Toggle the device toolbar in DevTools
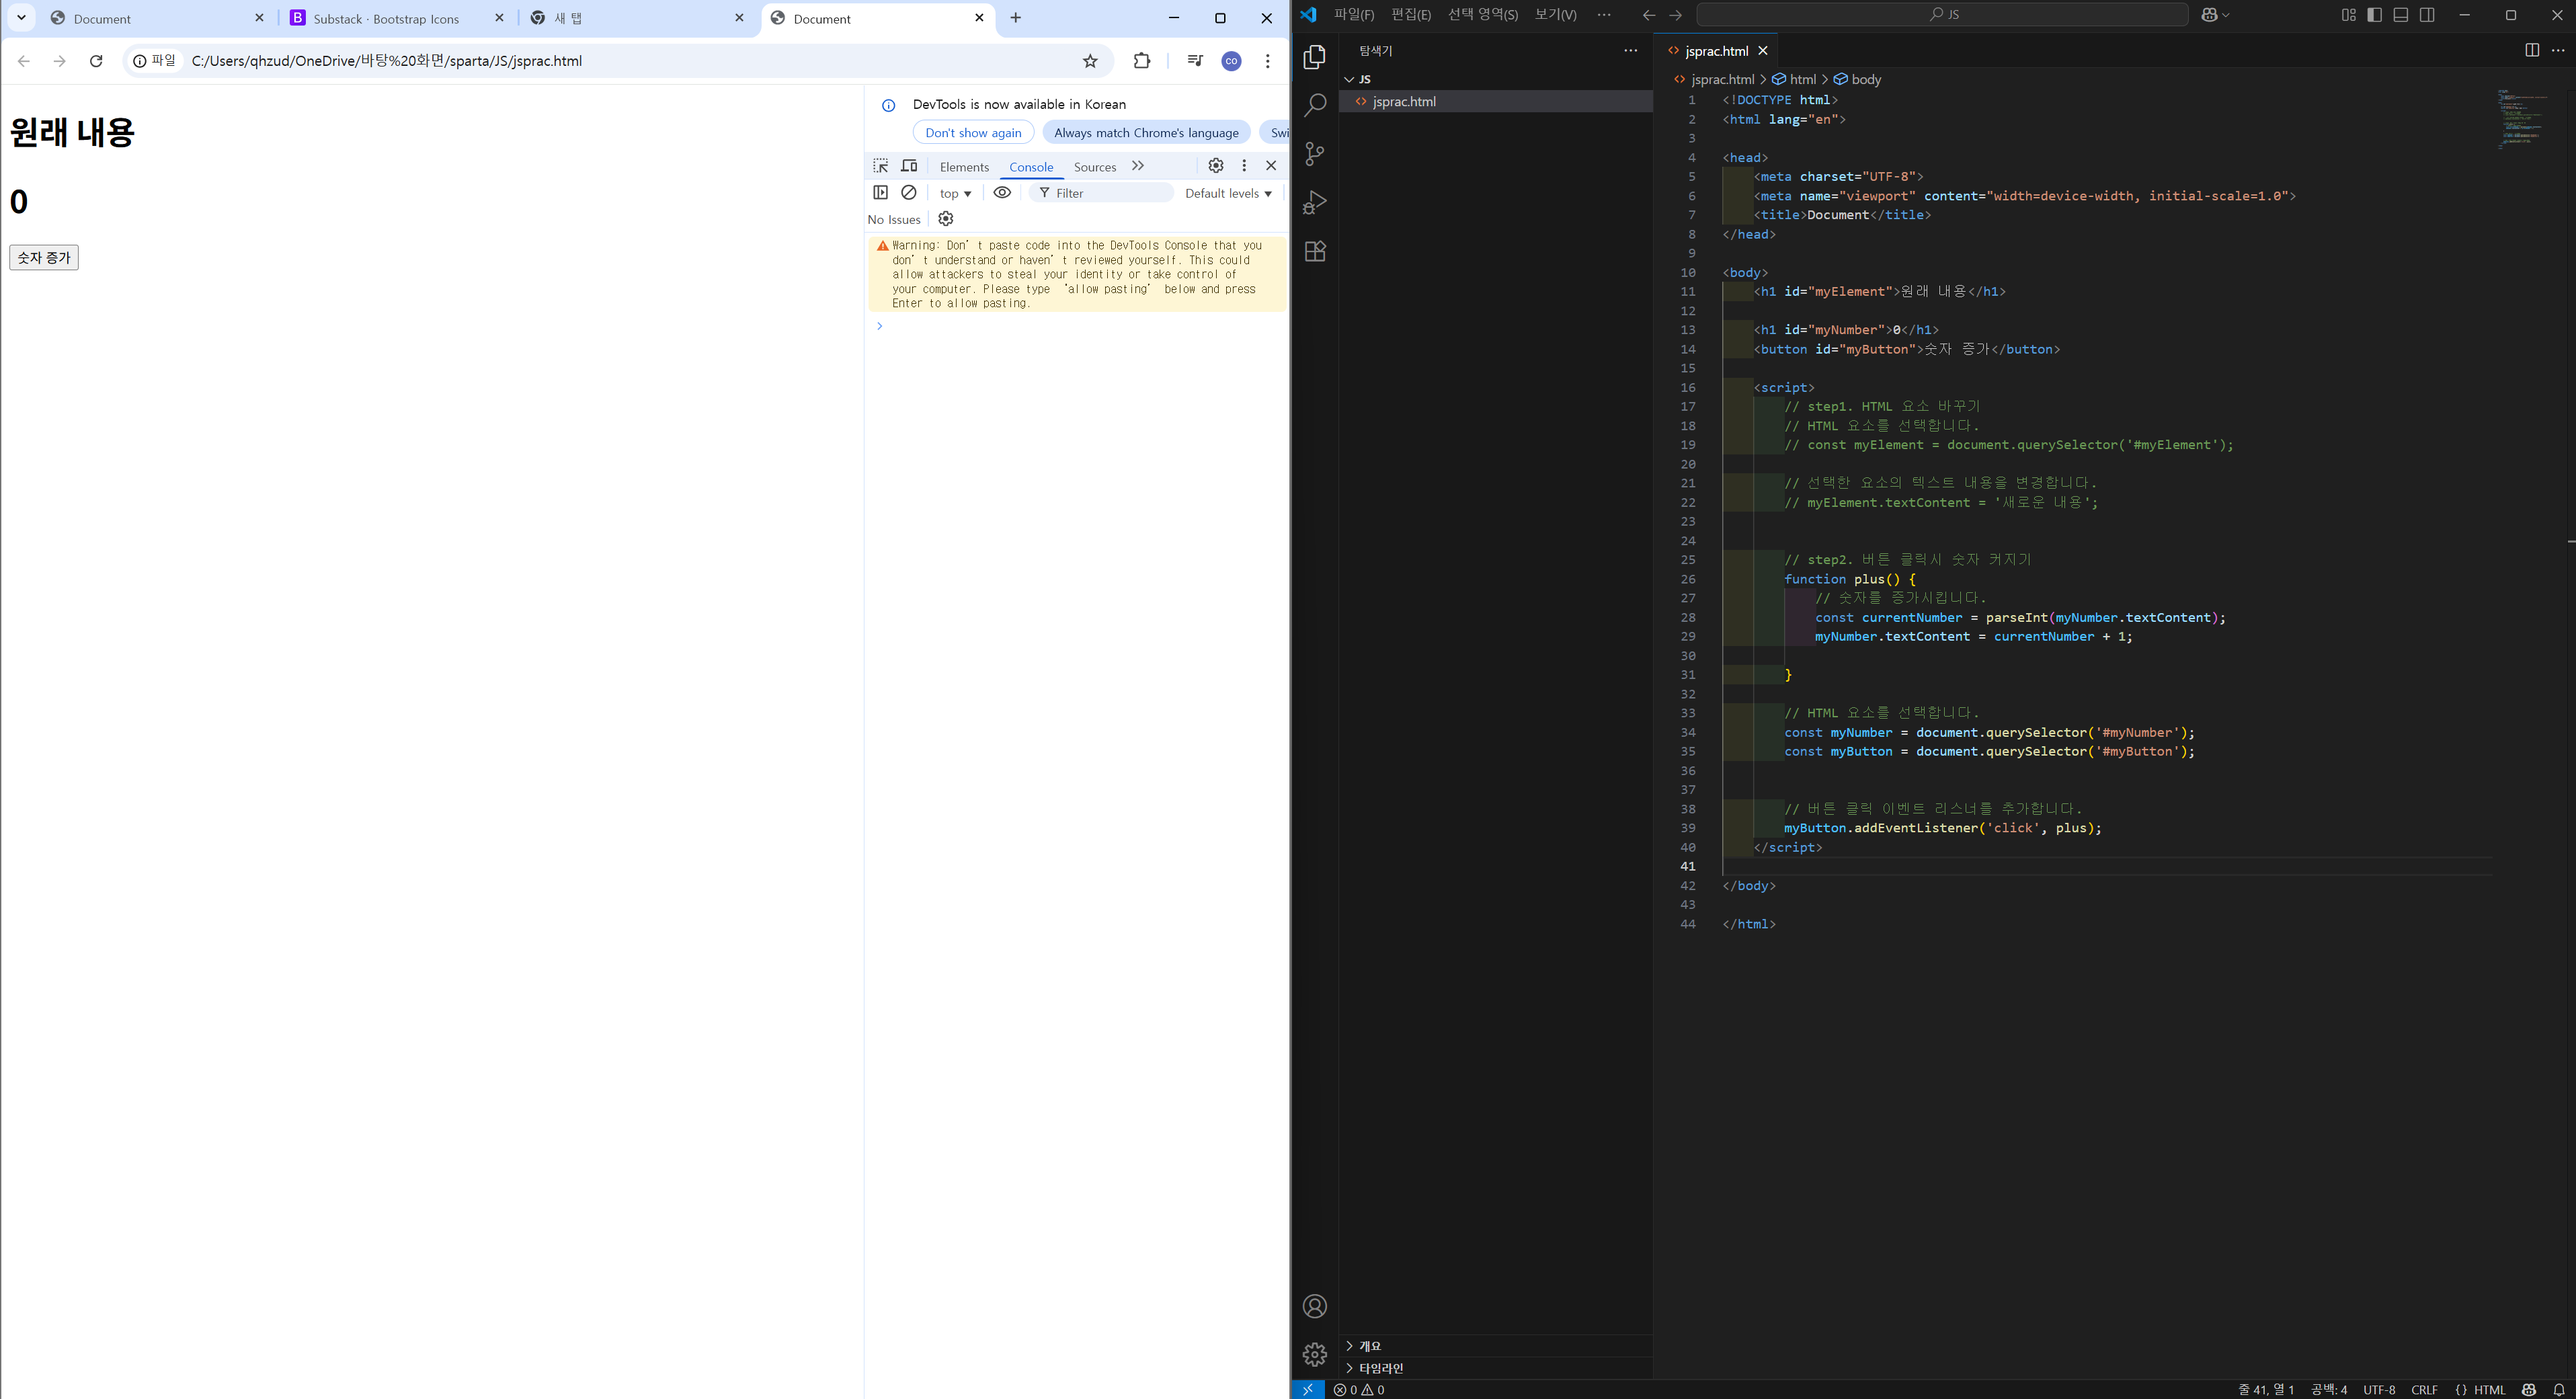2576x1399 pixels. [x=909, y=166]
